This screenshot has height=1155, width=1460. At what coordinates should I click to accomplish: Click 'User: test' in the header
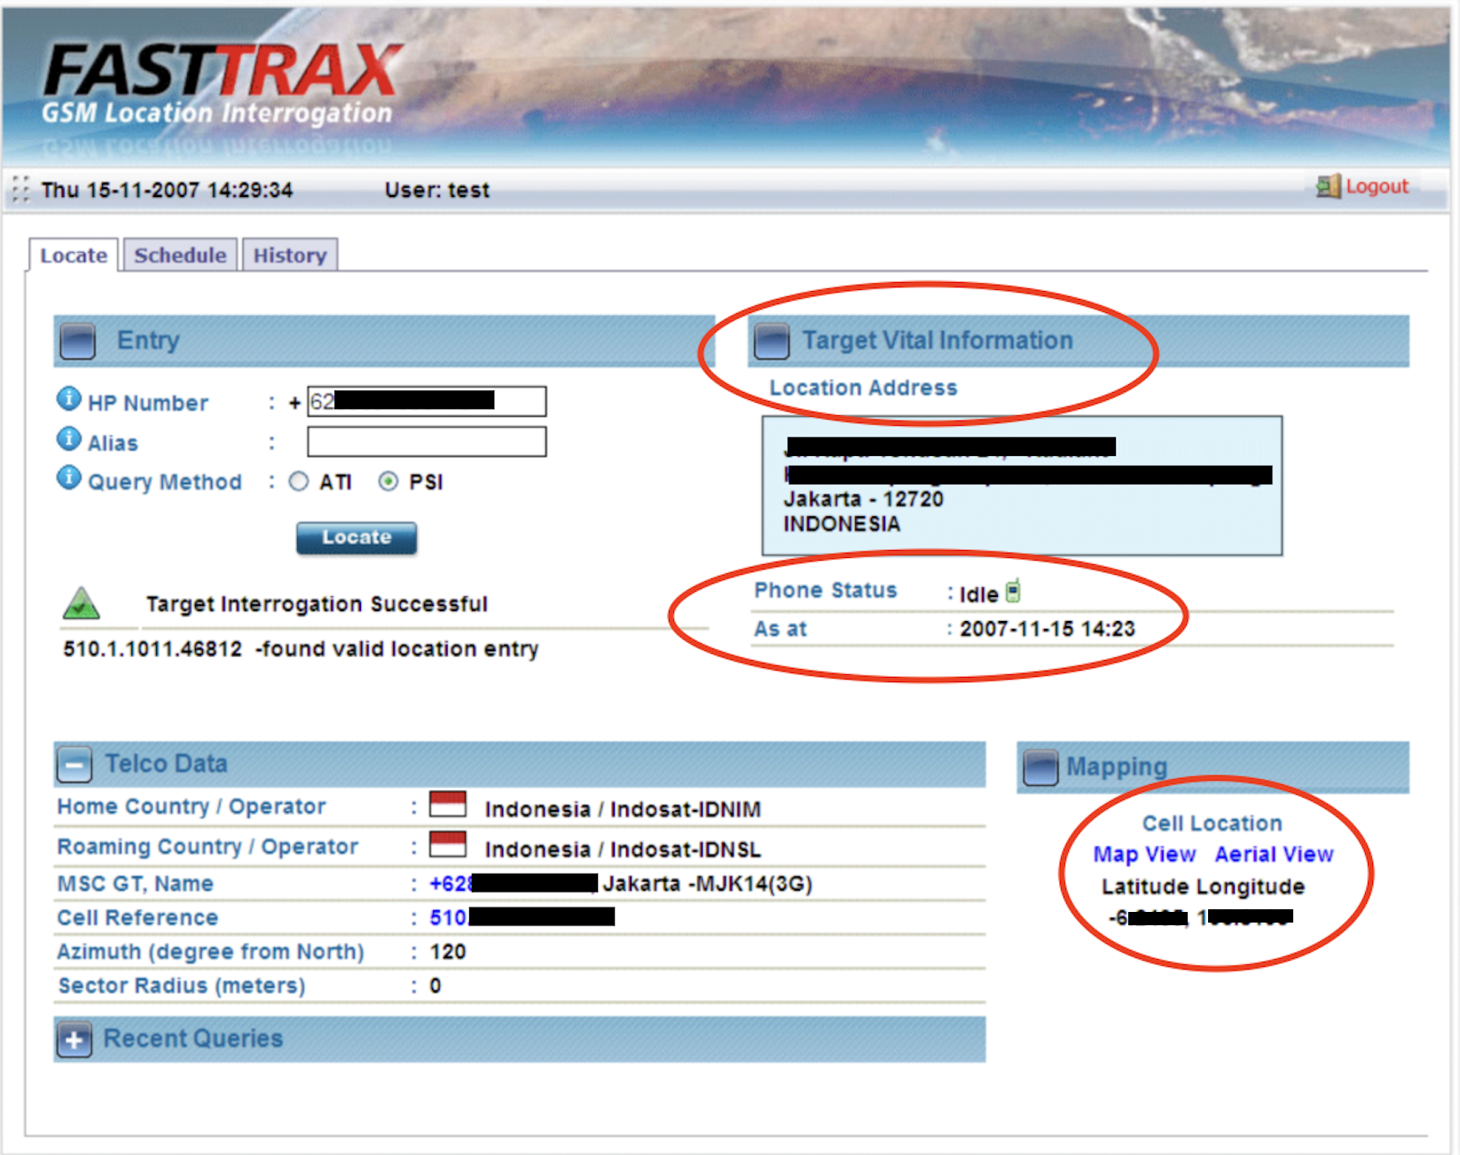point(436,190)
